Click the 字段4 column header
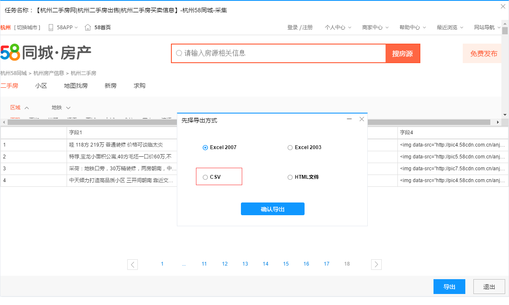The height and width of the screenshot is (305, 509). [453, 133]
